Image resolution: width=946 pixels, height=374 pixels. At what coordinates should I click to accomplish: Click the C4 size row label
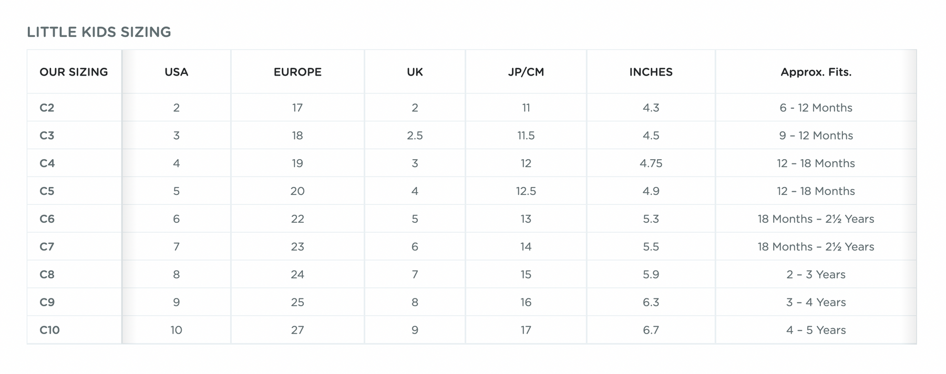pos(47,163)
